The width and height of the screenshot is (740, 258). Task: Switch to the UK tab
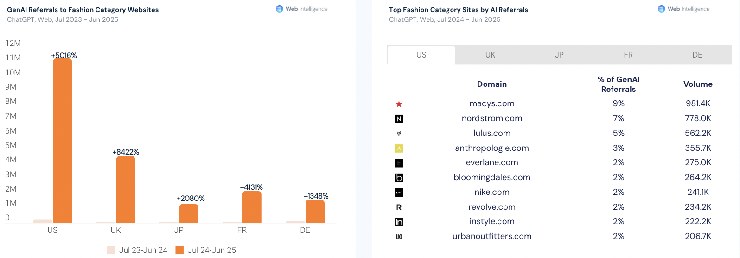pyautogui.click(x=490, y=55)
